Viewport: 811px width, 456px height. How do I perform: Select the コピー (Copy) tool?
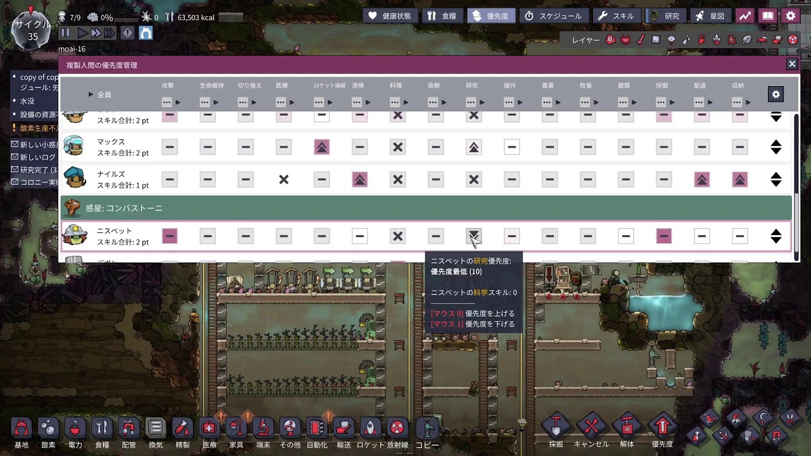click(x=428, y=429)
